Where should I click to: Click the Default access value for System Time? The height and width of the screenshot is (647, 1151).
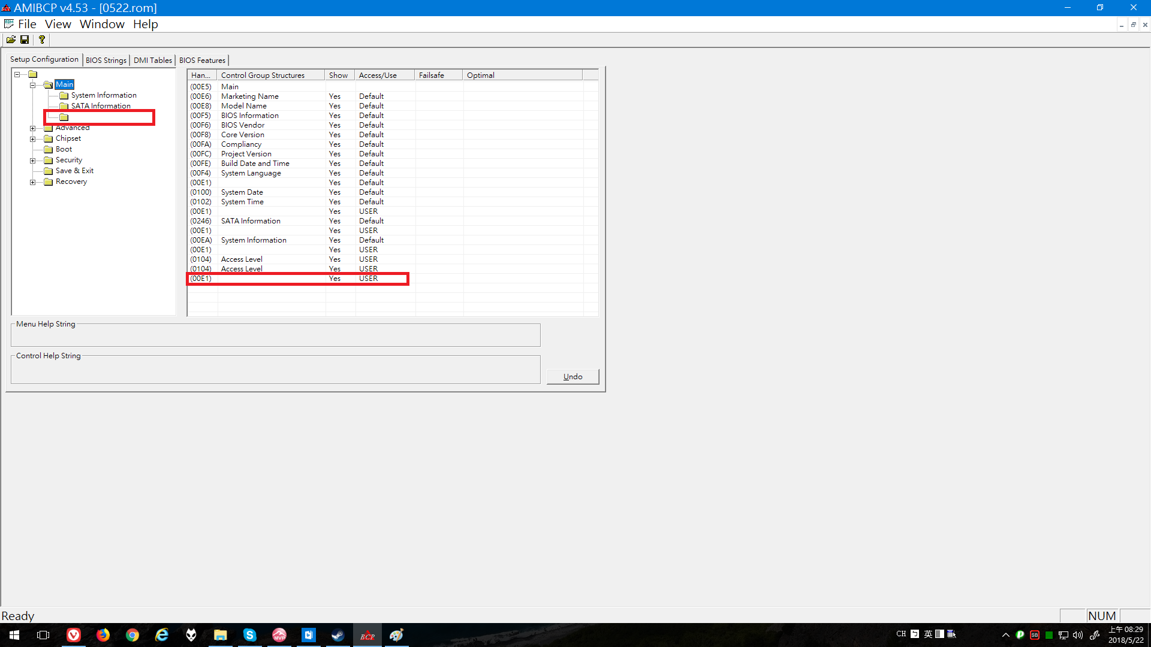(x=371, y=202)
